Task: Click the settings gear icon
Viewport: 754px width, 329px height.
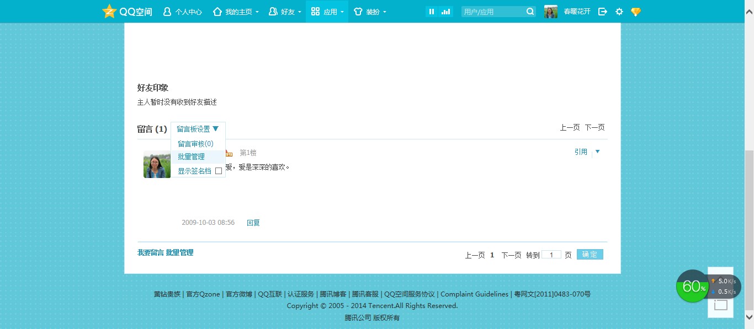Action: pos(619,11)
